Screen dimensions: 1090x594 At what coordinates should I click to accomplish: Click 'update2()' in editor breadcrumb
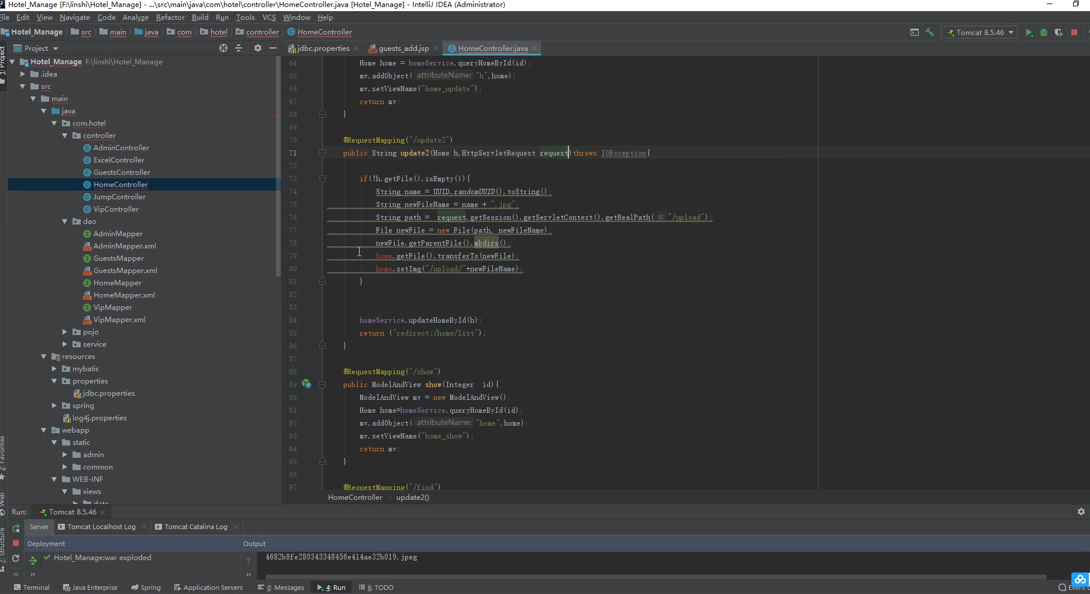(412, 498)
